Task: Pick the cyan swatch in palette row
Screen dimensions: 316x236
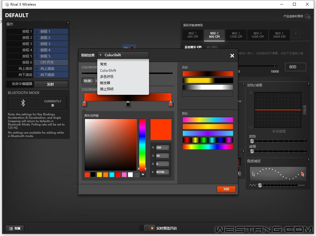Action: (x=112, y=175)
